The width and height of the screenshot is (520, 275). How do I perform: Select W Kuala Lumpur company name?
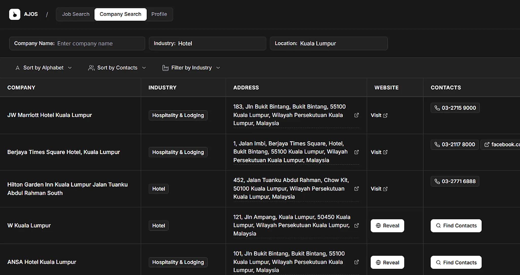[x=29, y=226]
